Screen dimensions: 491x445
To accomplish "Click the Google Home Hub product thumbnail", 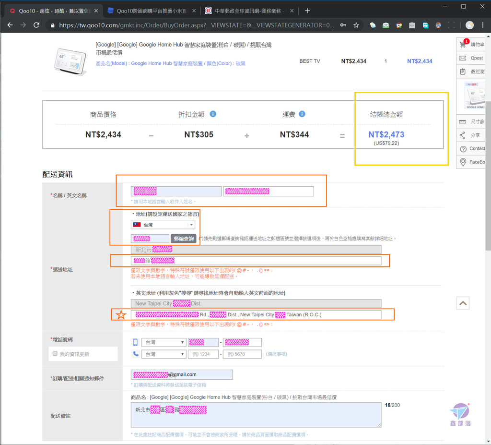I will [70, 61].
